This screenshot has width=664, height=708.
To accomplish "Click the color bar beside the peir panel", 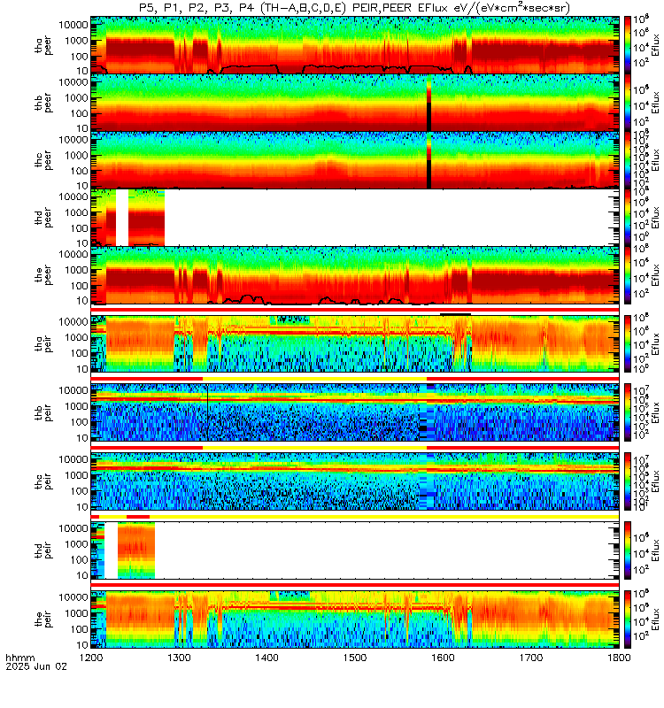I will click(x=628, y=619).
